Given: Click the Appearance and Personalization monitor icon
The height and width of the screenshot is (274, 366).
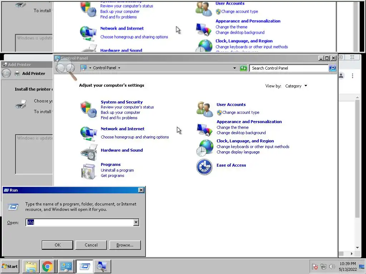Looking at the screenshot, I should point(204,129).
